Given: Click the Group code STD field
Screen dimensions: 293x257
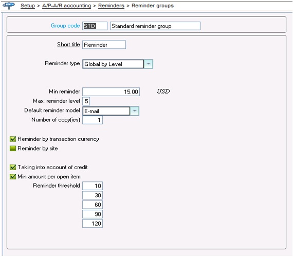Looking at the screenshot, I should point(95,26).
